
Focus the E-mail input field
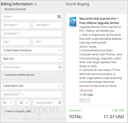point(32,17)
